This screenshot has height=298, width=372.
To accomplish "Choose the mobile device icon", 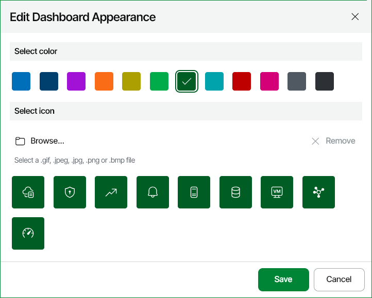I will coord(194,192).
